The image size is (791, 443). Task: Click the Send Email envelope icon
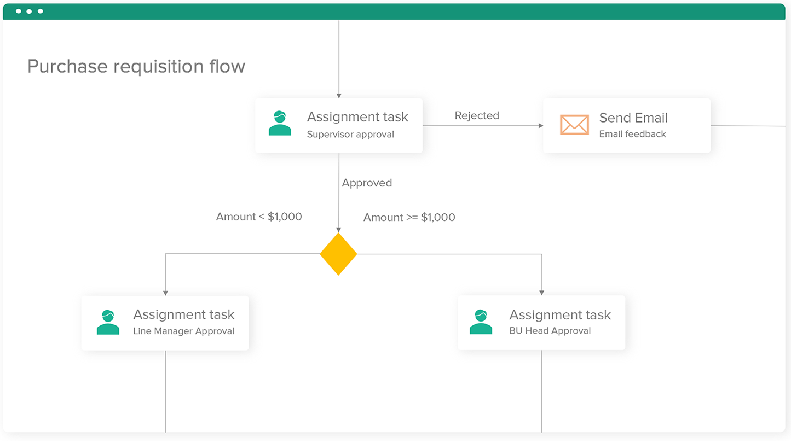(x=574, y=125)
